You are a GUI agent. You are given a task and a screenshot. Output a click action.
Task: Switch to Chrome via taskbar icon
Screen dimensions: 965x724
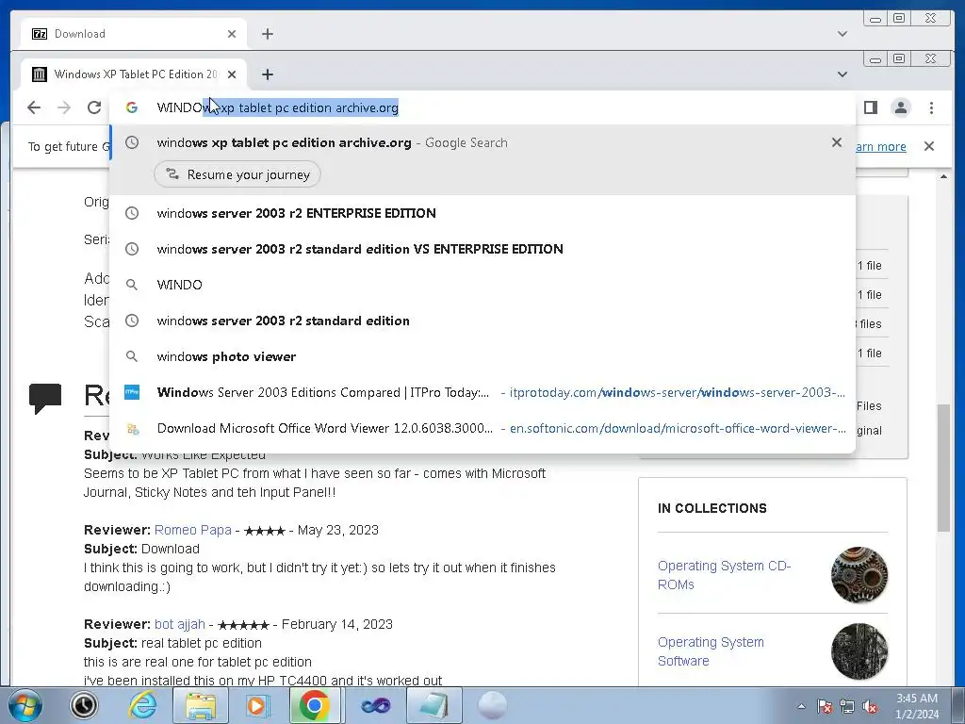[315, 705]
